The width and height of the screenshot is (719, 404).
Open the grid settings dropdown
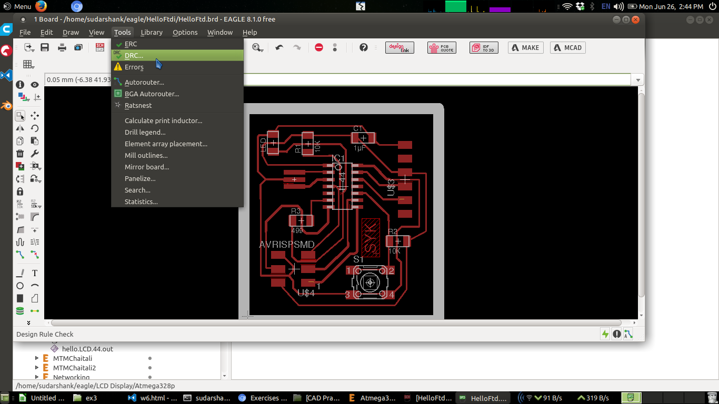[28, 65]
